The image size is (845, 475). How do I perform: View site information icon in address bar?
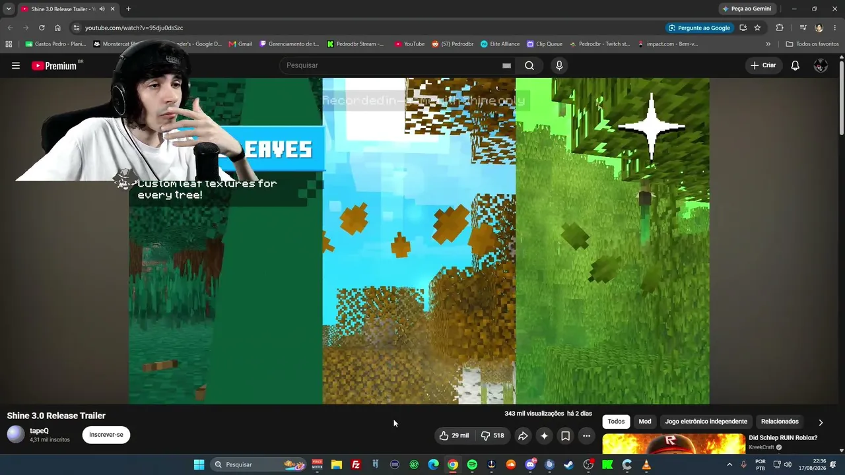[x=77, y=28]
